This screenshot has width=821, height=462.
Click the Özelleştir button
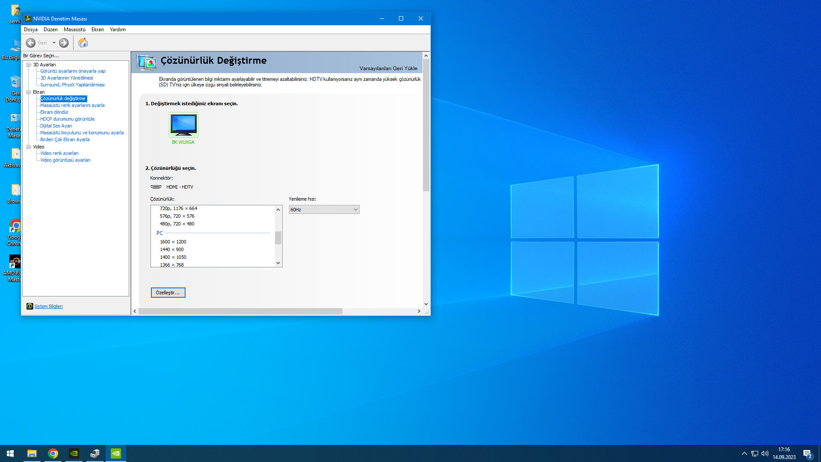(x=168, y=293)
